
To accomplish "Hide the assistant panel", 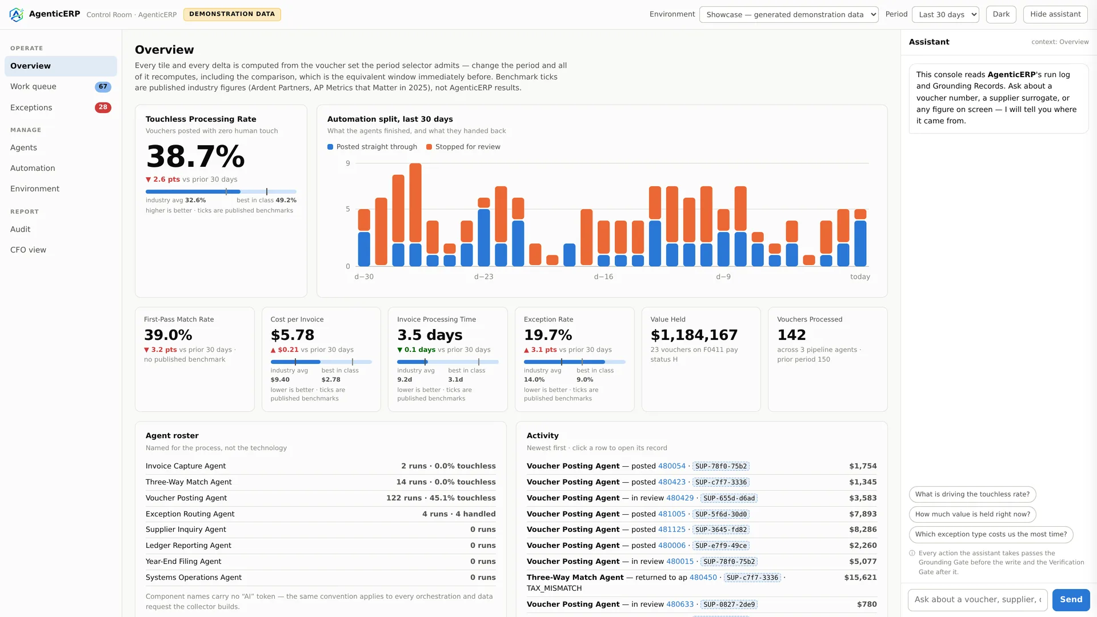I will click(x=1055, y=14).
